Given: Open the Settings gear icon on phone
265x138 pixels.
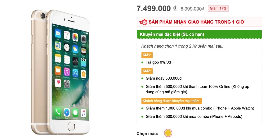Looking at the screenshot, I should tap(67, 83).
